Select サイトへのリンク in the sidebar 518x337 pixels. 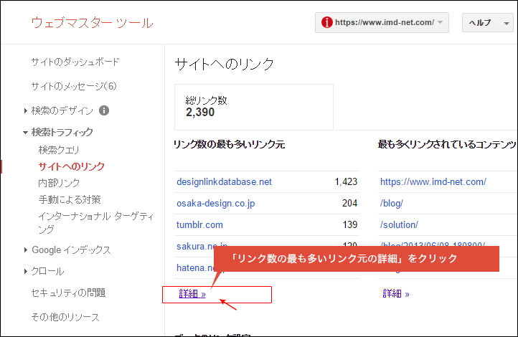coord(71,166)
